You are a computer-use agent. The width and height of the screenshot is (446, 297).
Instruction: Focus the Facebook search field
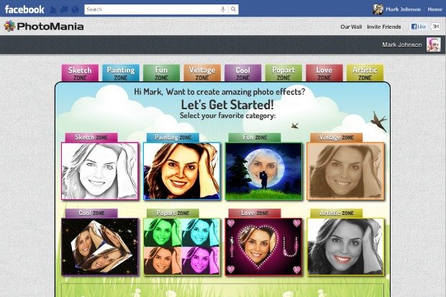151,9
